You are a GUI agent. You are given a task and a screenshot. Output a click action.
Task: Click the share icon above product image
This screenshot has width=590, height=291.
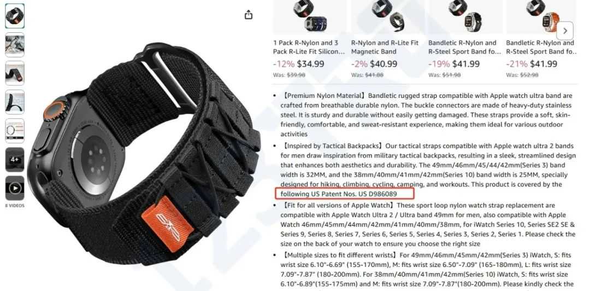coord(249,15)
